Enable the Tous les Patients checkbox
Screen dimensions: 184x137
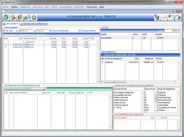[80, 31]
